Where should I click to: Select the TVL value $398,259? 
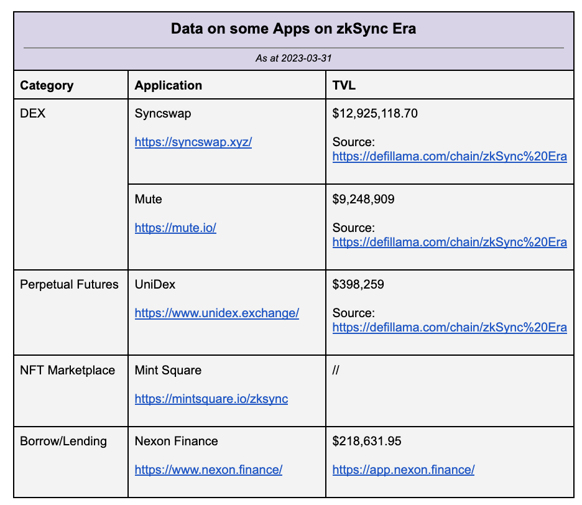(x=358, y=284)
